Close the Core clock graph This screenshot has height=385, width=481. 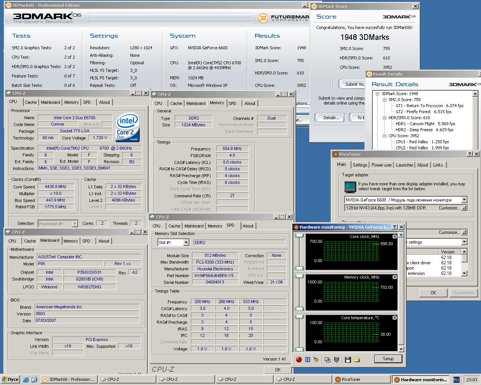[395, 236]
